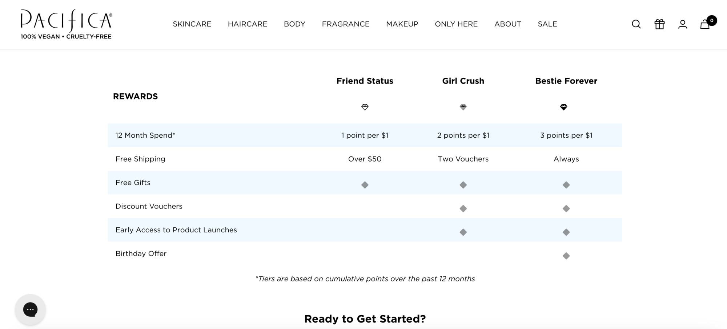Screen dimensions: 727x329
Task: Click the "Two Vouchers" cell
Action: (463, 159)
